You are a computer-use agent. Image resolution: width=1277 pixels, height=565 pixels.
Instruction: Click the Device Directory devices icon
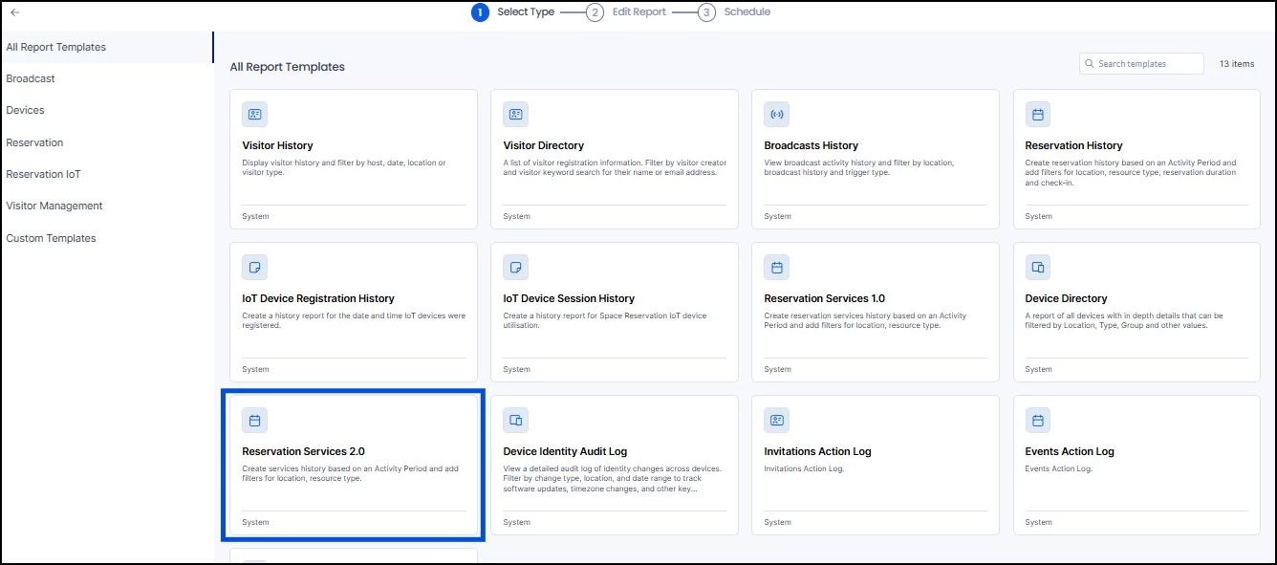pos(1037,268)
